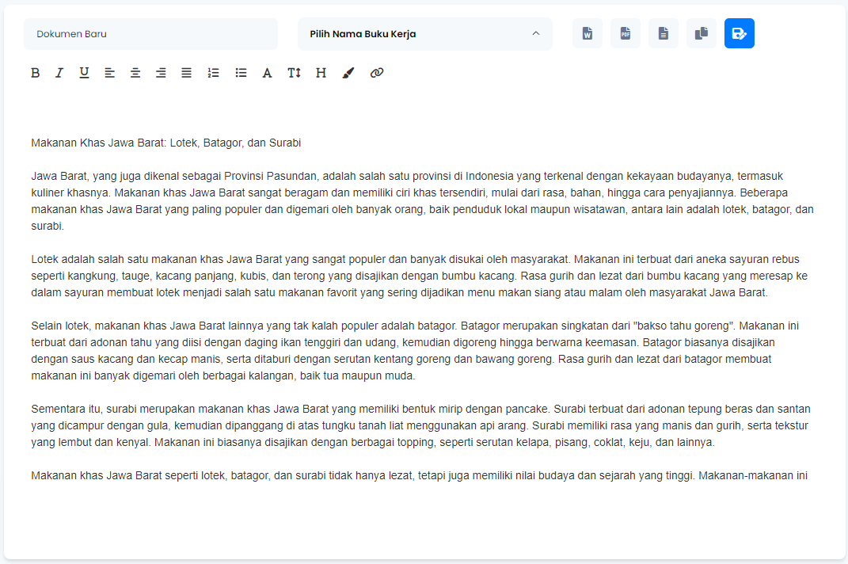Image resolution: width=848 pixels, height=564 pixels.
Task: Center align the text
Action: pos(135,73)
